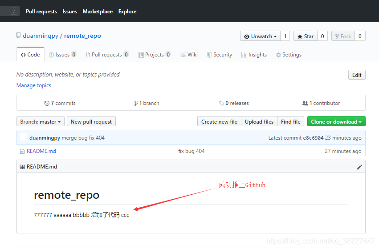Switch to the Insights tab
The image size is (379, 249).
coord(254,55)
